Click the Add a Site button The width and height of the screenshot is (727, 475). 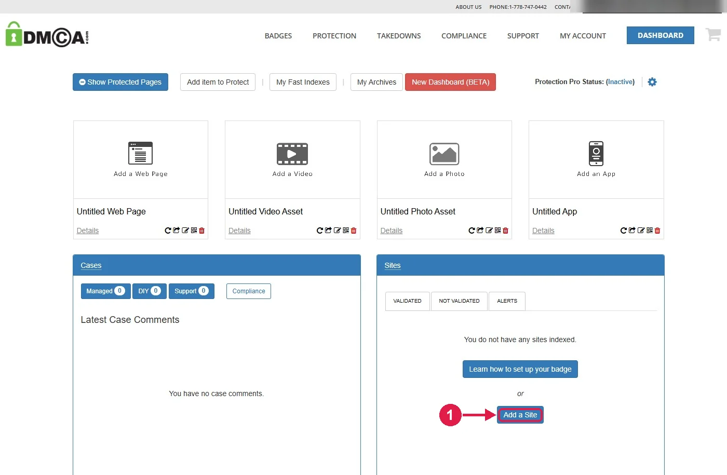click(x=520, y=415)
